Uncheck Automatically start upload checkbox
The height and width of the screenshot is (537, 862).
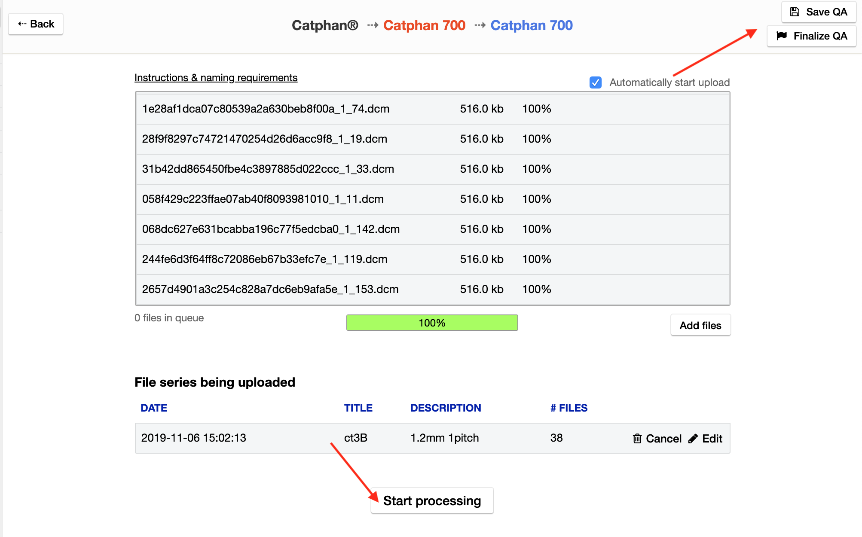(595, 82)
